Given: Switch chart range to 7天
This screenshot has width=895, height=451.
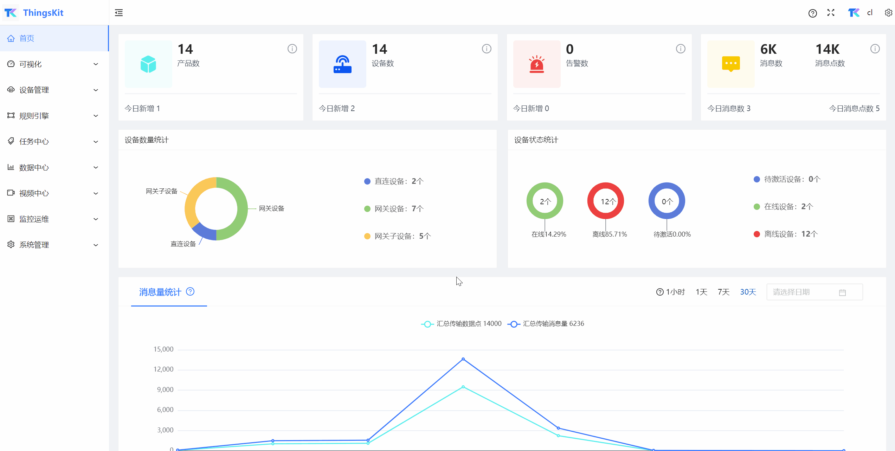Looking at the screenshot, I should click(x=723, y=292).
